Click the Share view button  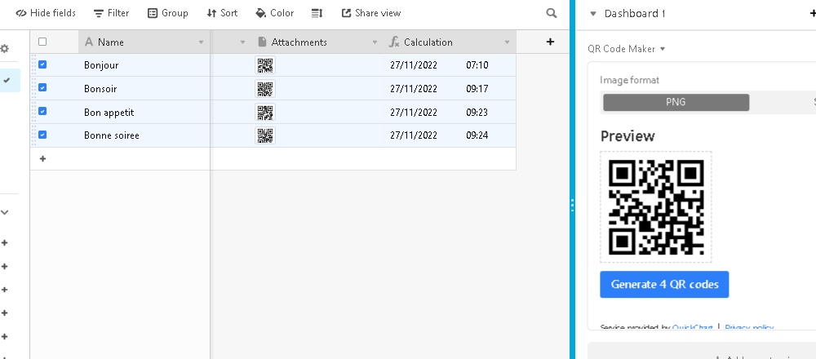pos(371,13)
